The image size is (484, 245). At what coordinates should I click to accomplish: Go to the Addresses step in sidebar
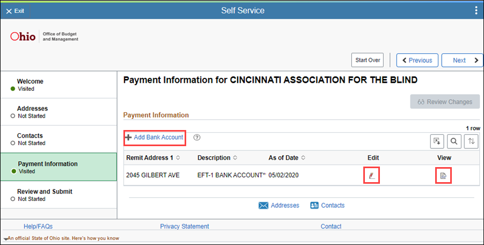tap(58, 112)
